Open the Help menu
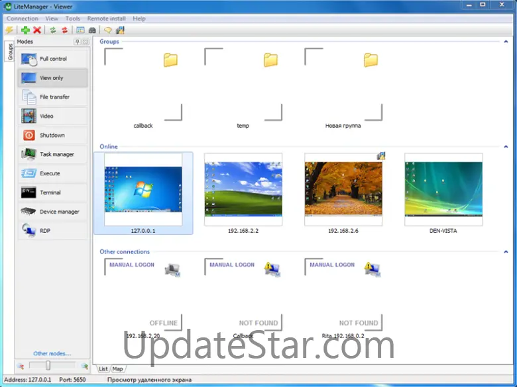Screen dimensions: 517x387 [x=139, y=19]
